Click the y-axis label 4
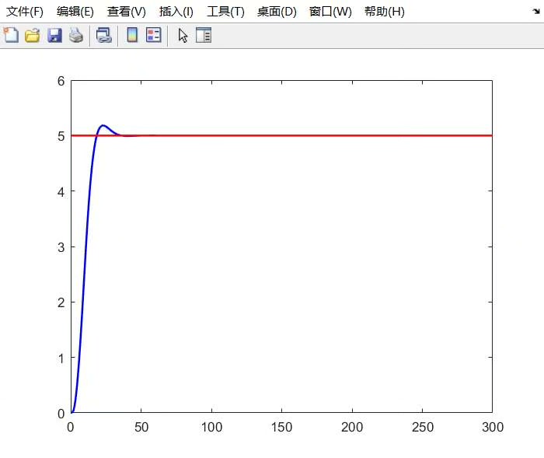 coord(61,192)
